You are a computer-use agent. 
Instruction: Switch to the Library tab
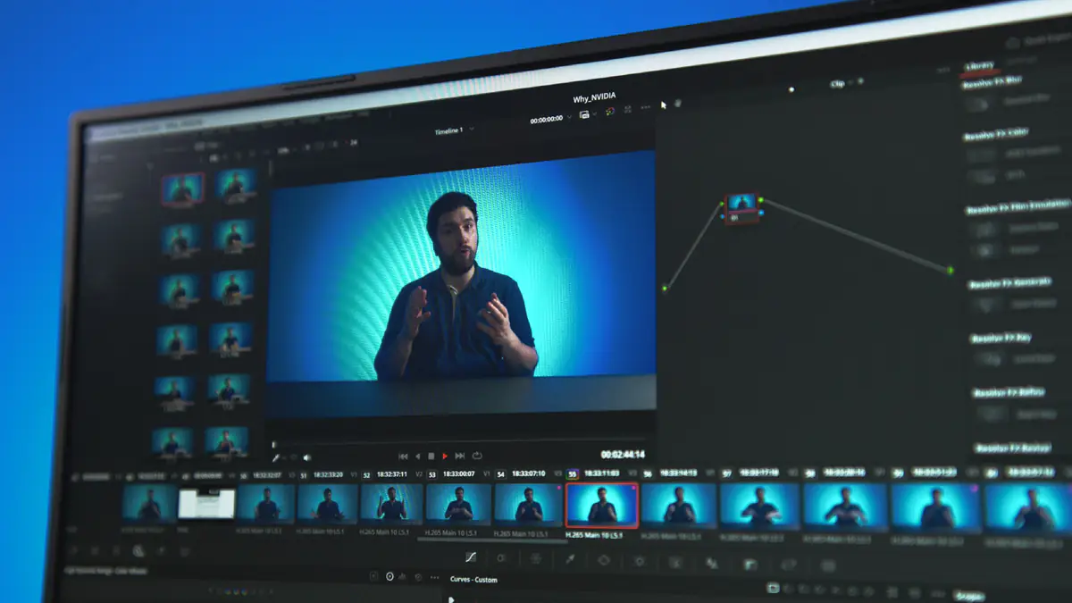click(979, 66)
